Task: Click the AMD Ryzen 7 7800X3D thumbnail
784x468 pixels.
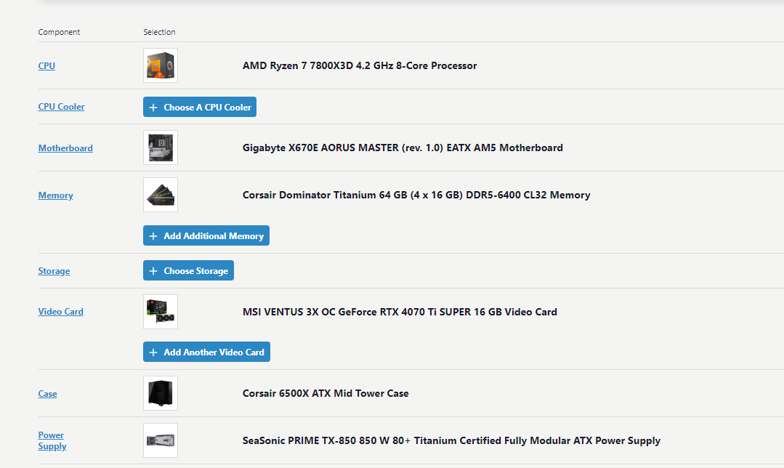Action: click(161, 65)
